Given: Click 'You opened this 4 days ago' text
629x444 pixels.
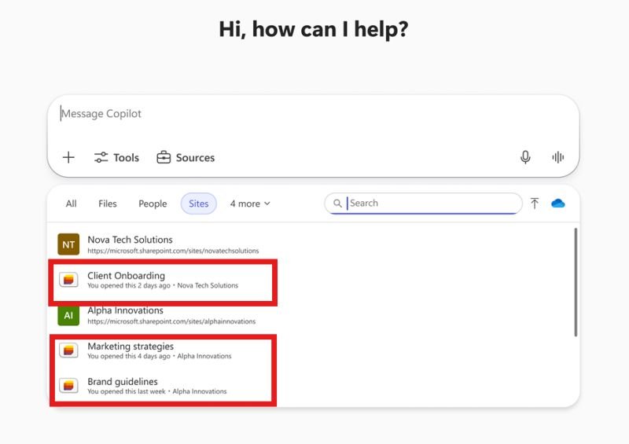Looking at the screenshot, I should click(129, 356).
